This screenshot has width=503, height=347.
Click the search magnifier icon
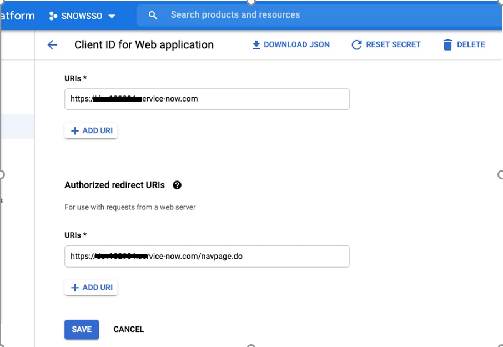point(153,15)
